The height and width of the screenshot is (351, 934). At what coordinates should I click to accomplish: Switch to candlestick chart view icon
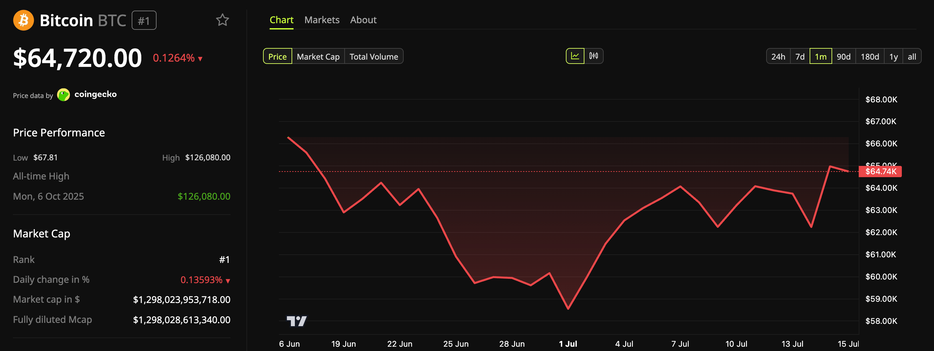(x=594, y=56)
